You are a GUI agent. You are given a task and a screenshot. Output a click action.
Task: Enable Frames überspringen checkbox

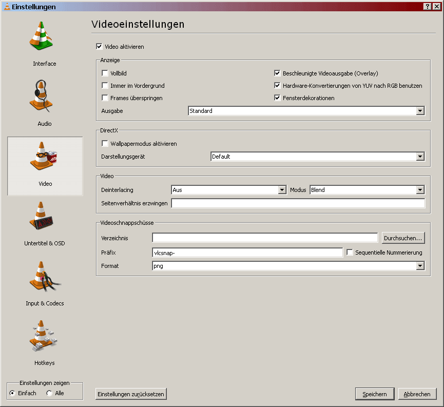tap(105, 98)
